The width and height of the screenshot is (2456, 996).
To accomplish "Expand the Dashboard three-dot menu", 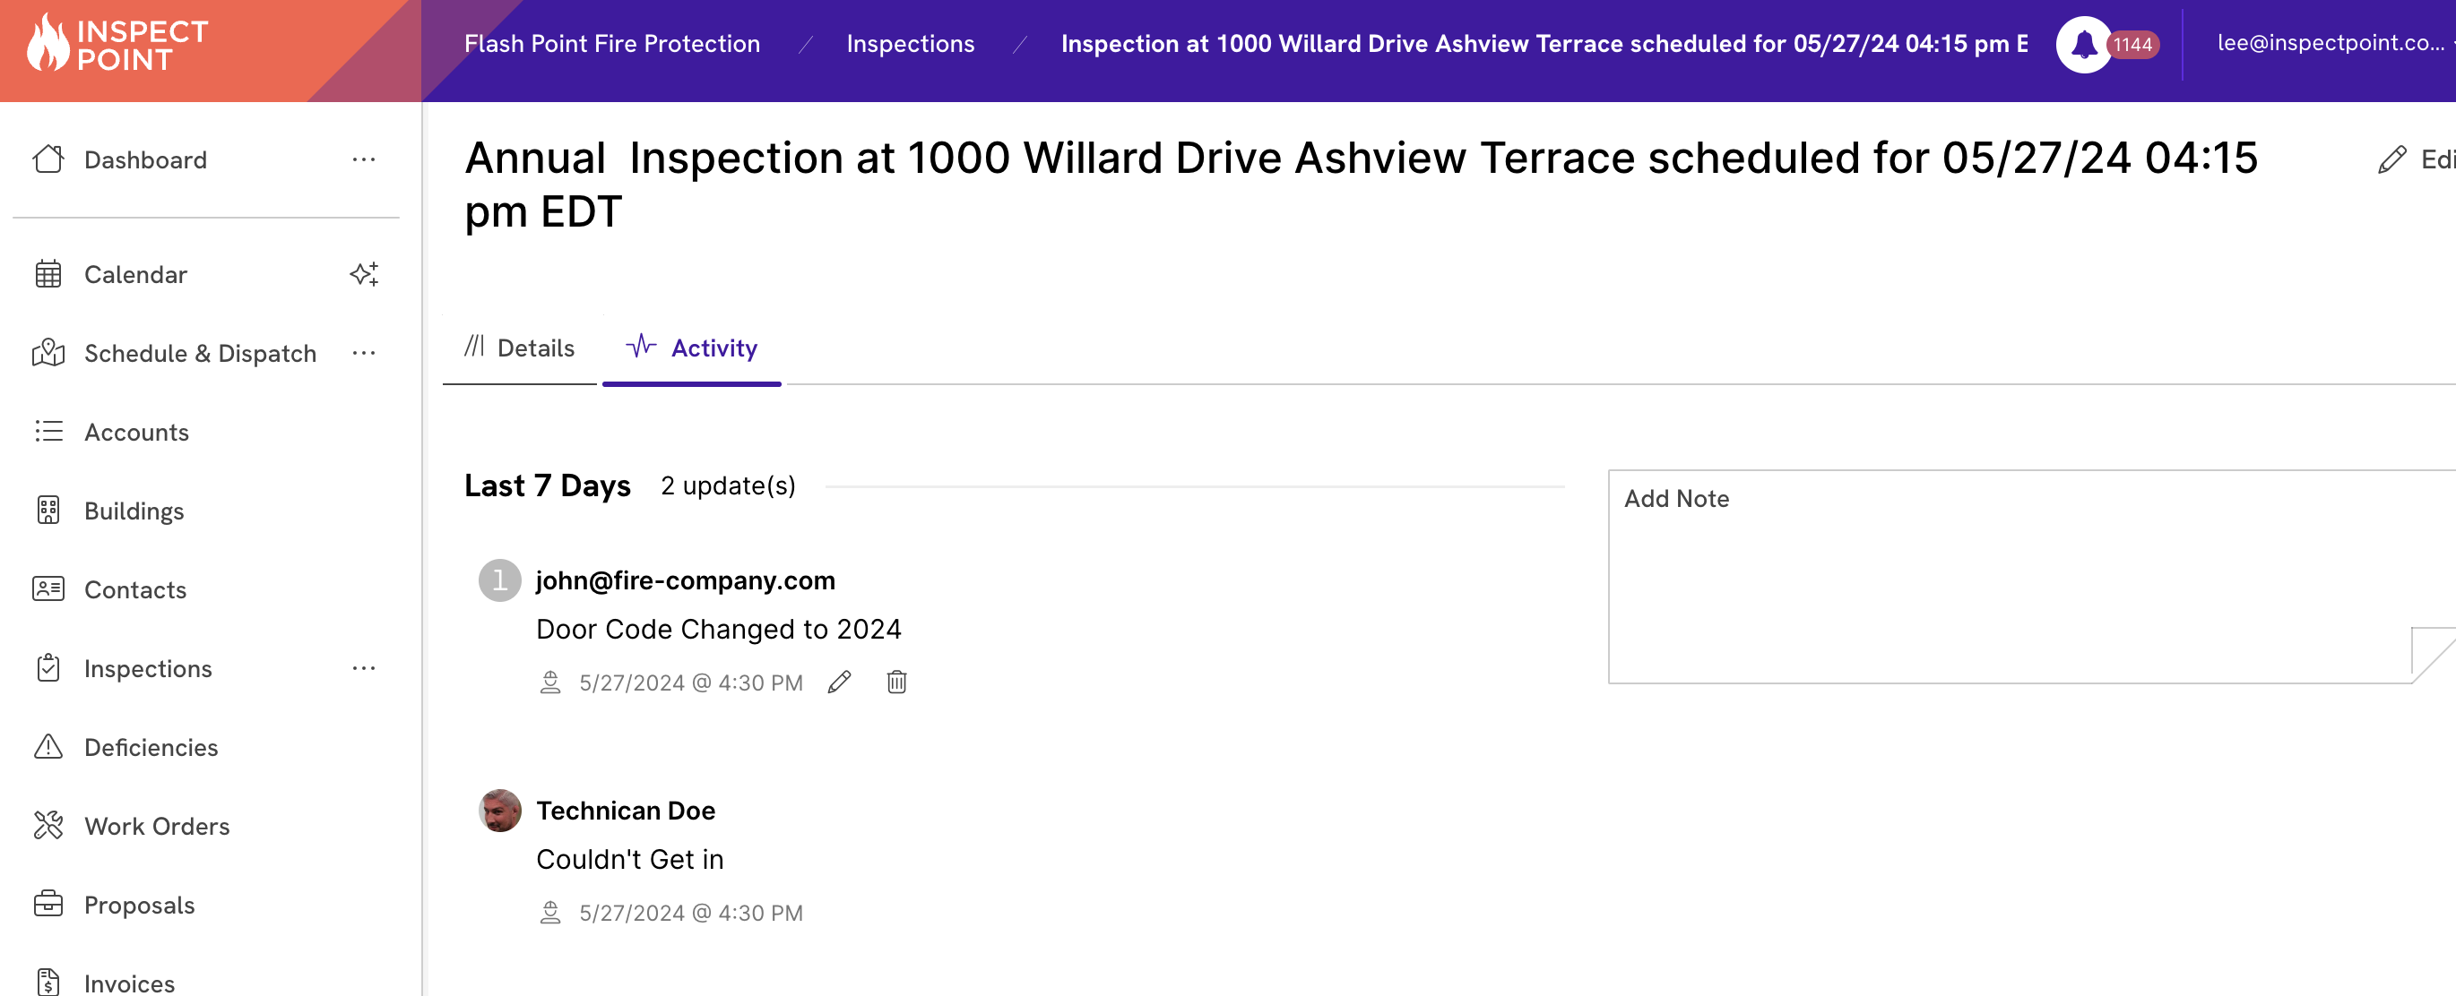I will 364,159.
